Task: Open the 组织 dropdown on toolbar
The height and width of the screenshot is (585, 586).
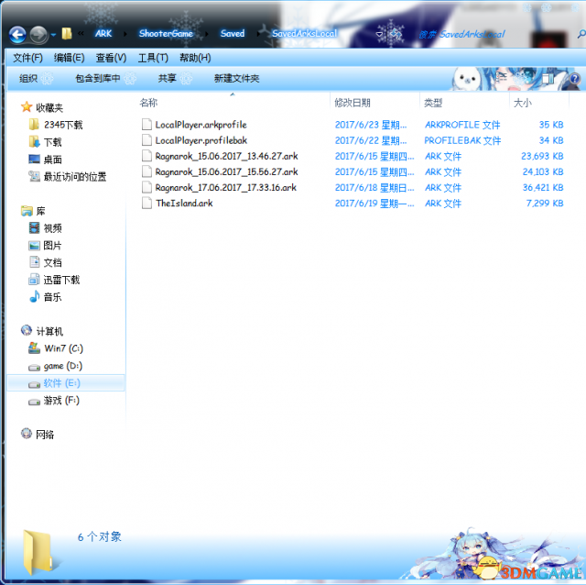Action: pyautogui.click(x=37, y=79)
